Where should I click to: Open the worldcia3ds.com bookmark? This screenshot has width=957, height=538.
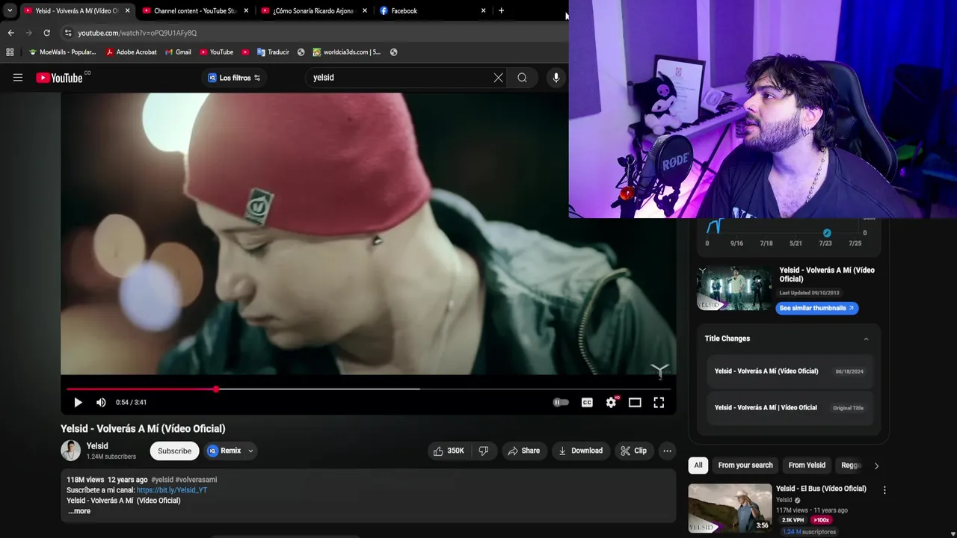click(347, 52)
